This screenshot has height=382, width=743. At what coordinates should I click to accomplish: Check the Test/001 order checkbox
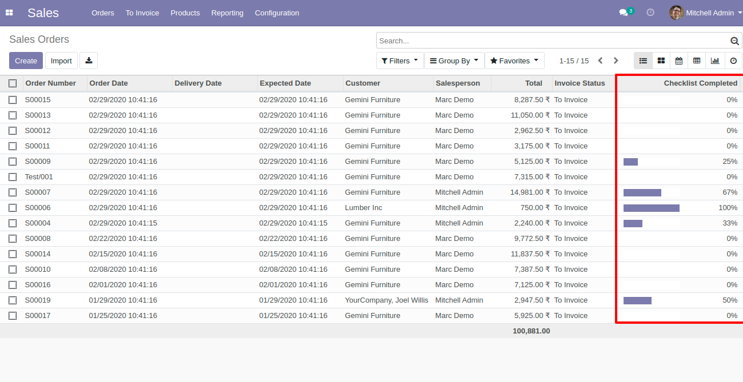[x=13, y=177]
